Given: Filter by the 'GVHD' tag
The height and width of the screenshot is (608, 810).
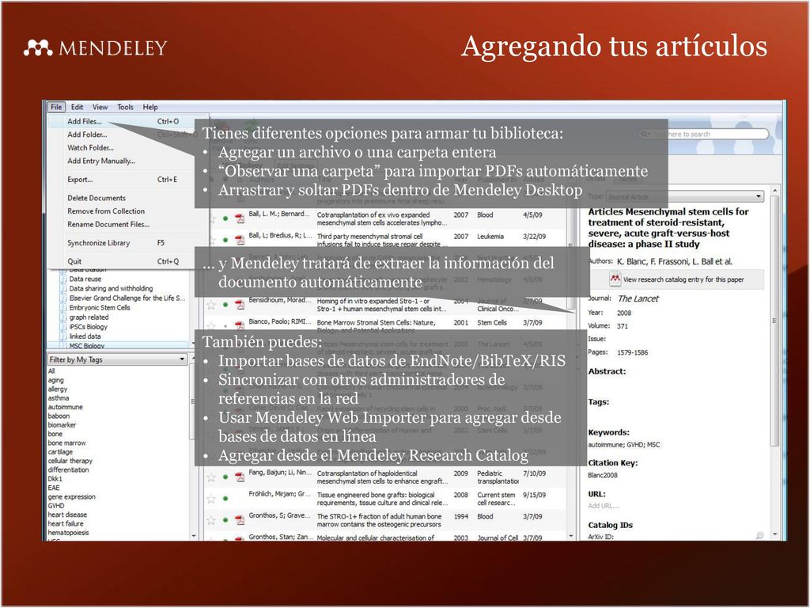Looking at the screenshot, I should (x=56, y=506).
